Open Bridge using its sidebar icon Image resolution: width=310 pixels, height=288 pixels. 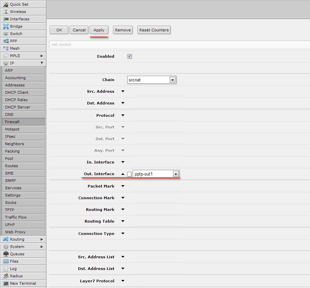pos(6,26)
